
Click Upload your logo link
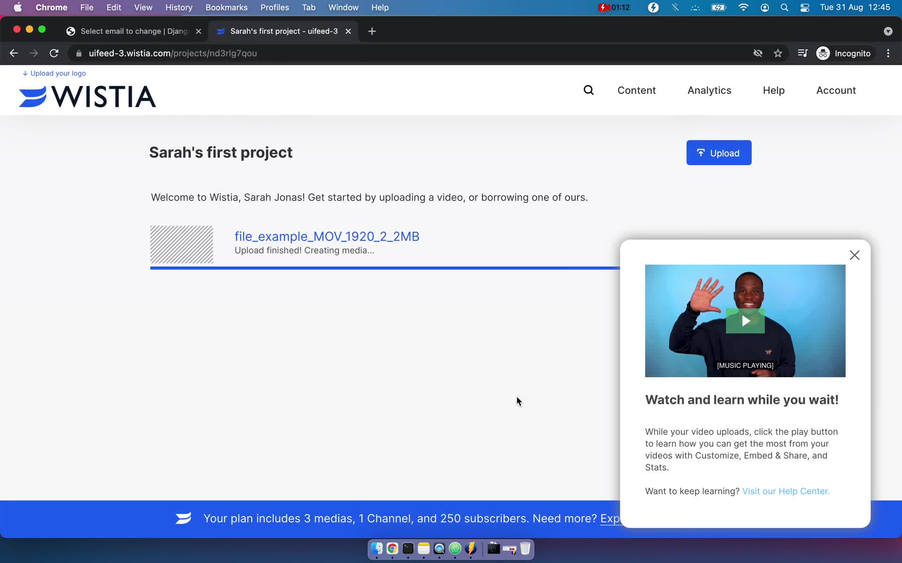(x=54, y=73)
